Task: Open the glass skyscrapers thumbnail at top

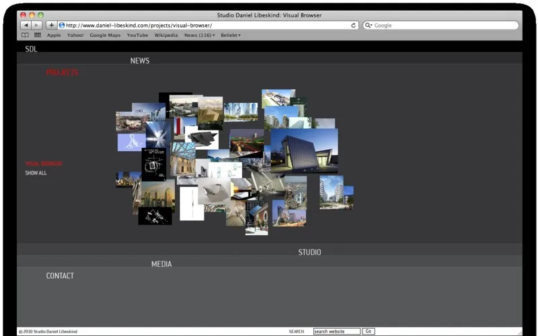Action: click(x=241, y=112)
